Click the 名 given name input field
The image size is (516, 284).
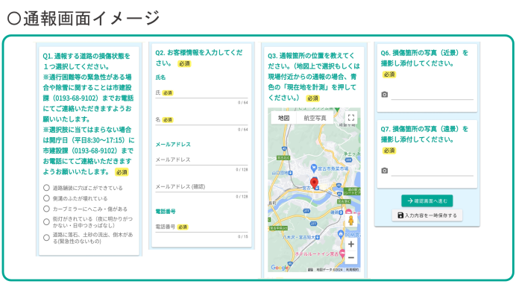[x=201, y=120]
